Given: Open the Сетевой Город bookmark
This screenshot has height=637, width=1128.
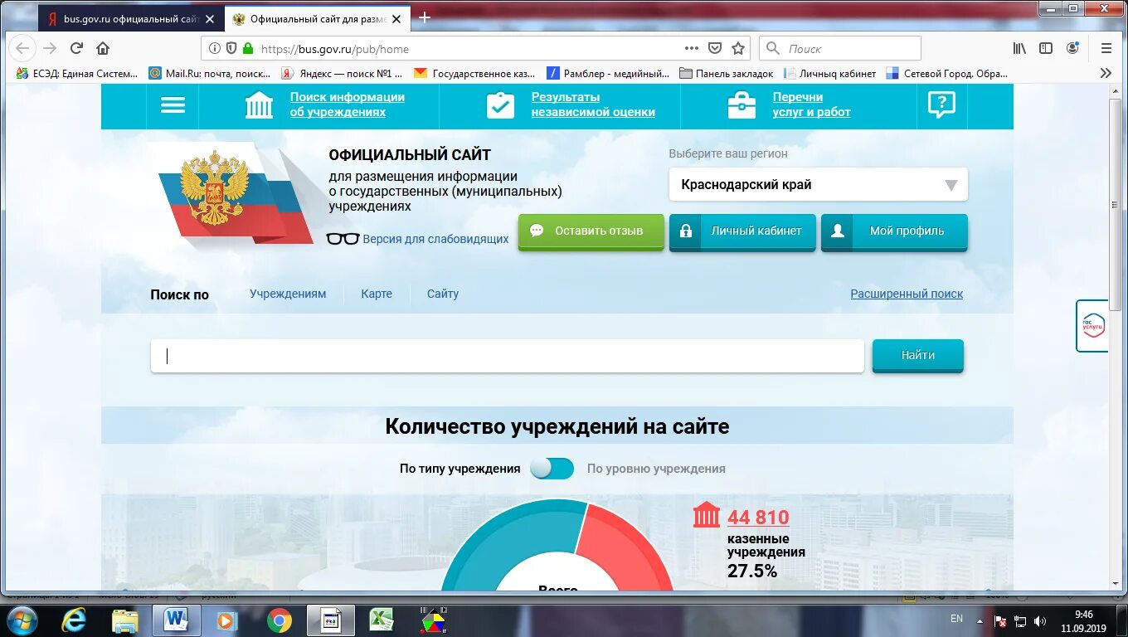Looking at the screenshot, I should coord(947,73).
